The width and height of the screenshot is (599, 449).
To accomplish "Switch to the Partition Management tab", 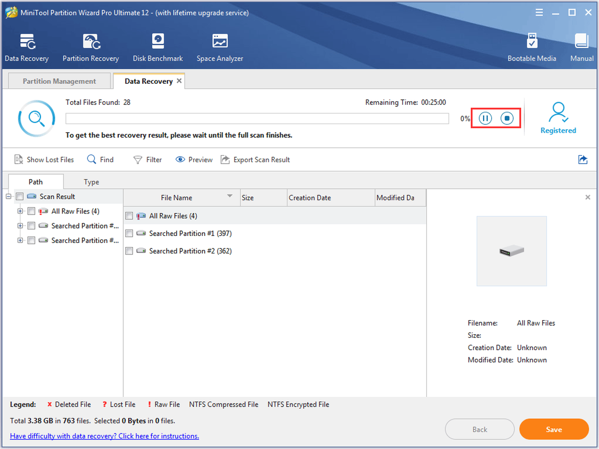I will tap(59, 81).
